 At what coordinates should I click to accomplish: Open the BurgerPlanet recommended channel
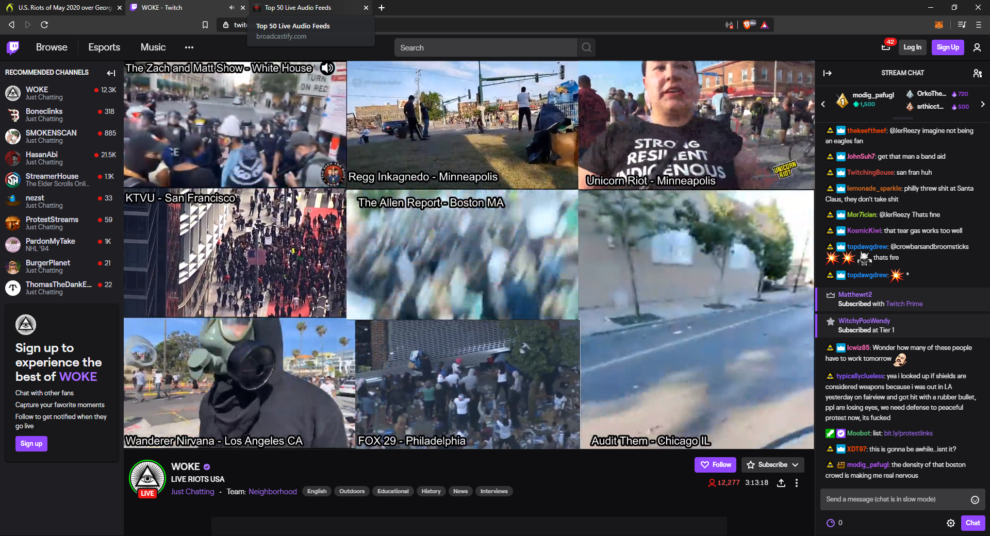(61, 266)
